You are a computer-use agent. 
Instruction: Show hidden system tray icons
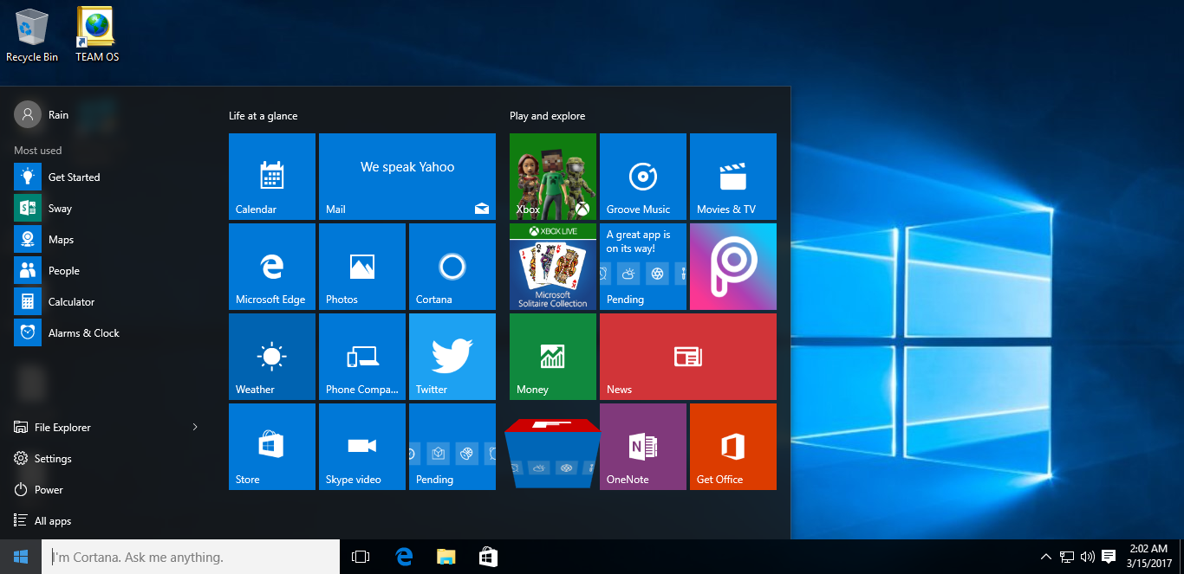click(x=1046, y=557)
